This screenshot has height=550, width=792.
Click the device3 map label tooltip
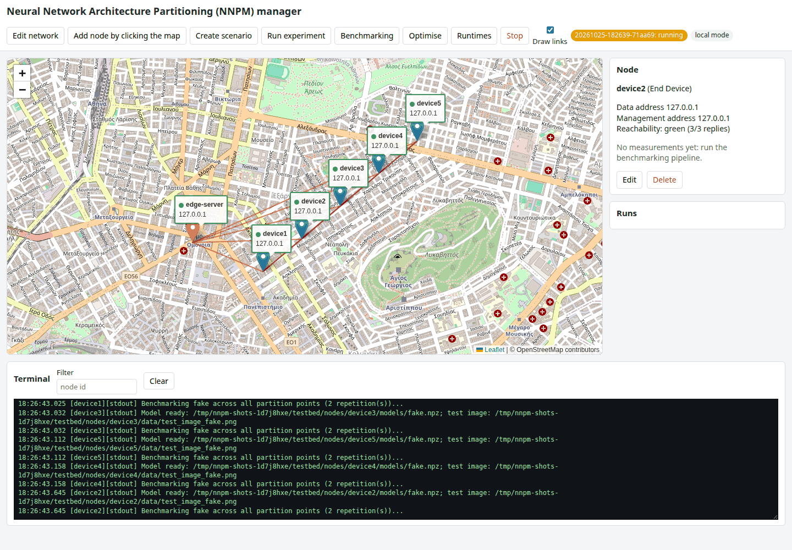click(348, 173)
